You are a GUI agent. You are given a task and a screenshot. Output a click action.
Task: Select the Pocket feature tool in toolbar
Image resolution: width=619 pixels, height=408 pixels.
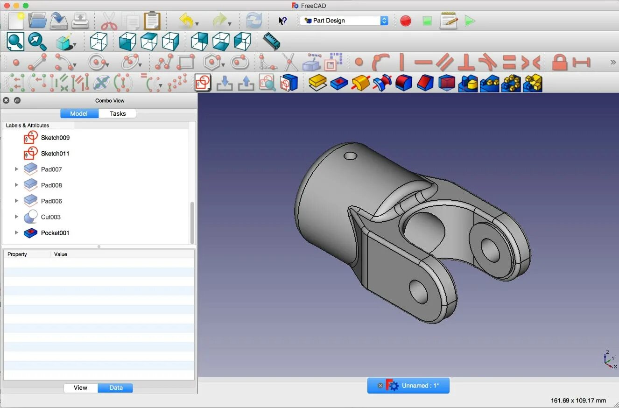339,83
